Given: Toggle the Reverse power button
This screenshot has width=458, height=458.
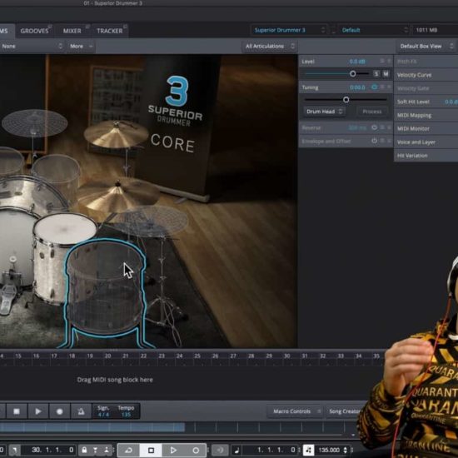Looking at the screenshot, I should coord(374,127).
